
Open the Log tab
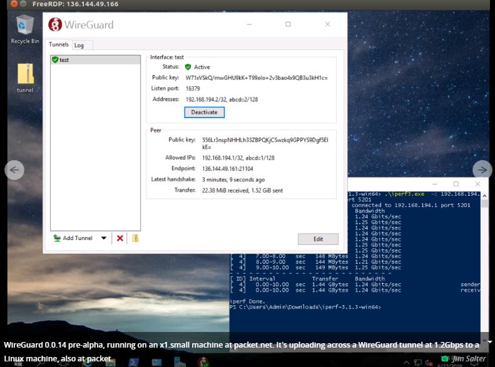[79, 46]
